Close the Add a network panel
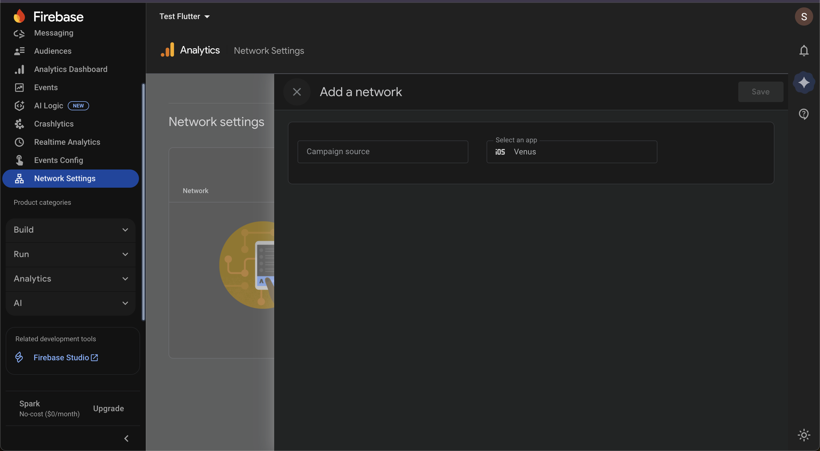The image size is (820, 451). [x=297, y=92]
